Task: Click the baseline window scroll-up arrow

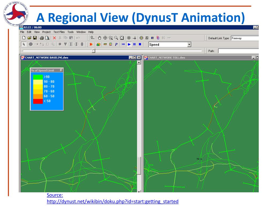Action: pos(139,62)
